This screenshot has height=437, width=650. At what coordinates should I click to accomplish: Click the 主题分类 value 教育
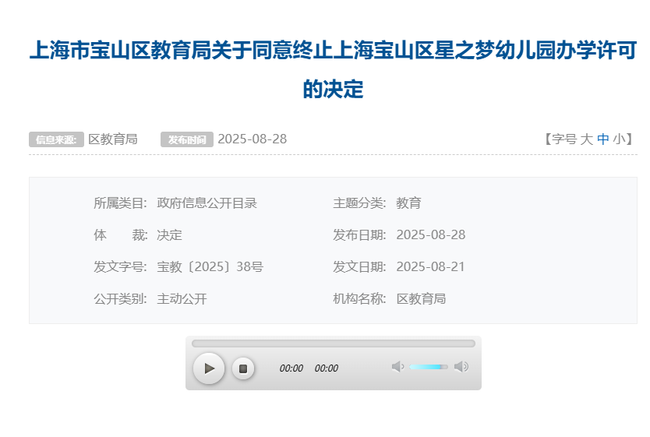click(408, 203)
